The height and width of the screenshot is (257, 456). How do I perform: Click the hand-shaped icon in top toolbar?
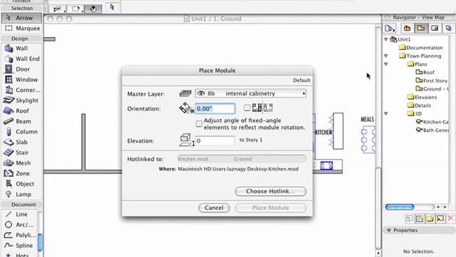(93, 9)
